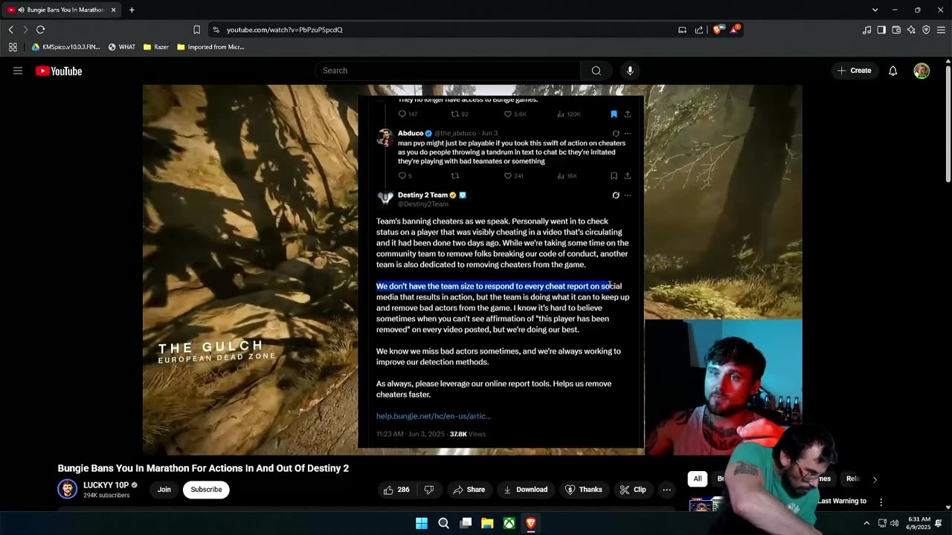Open the Xbox app in taskbar

[509, 523]
